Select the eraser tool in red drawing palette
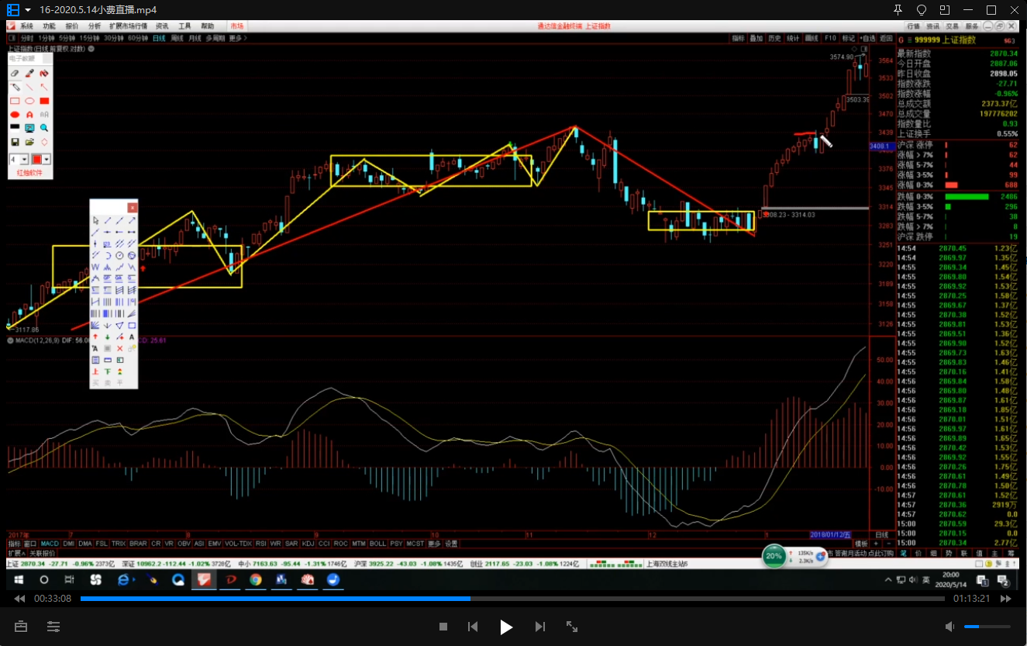 tap(15, 73)
